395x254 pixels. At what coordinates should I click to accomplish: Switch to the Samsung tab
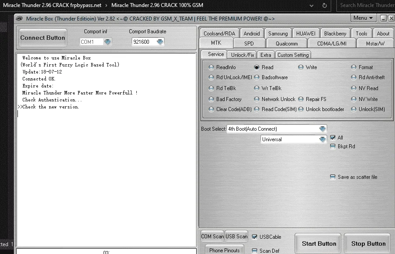click(278, 34)
